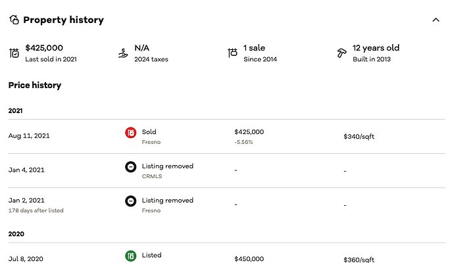Select '2024 taxes' label
The height and width of the screenshot is (263, 450).
point(151,59)
